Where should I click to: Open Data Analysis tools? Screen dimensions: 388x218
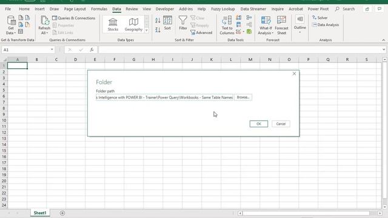(x=326, y=25)
